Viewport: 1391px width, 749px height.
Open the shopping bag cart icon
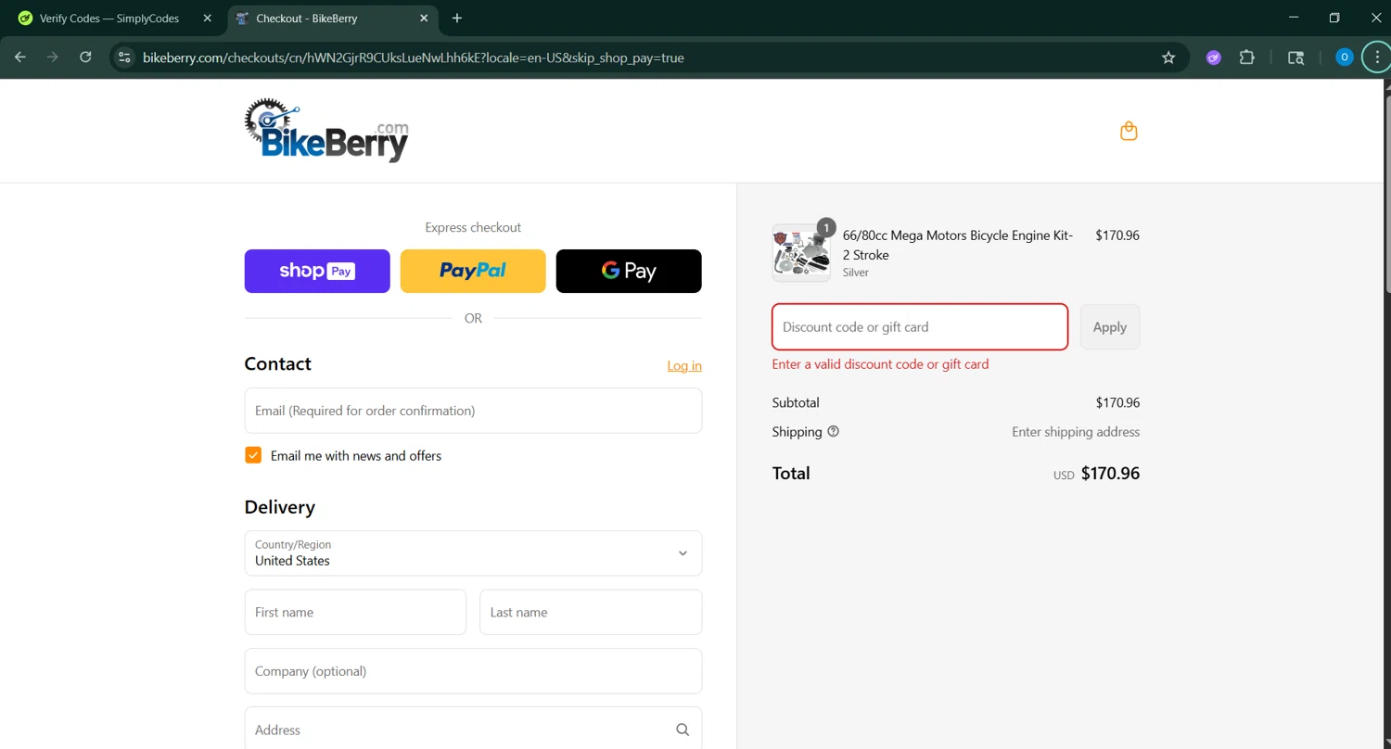pos(1129,131)
